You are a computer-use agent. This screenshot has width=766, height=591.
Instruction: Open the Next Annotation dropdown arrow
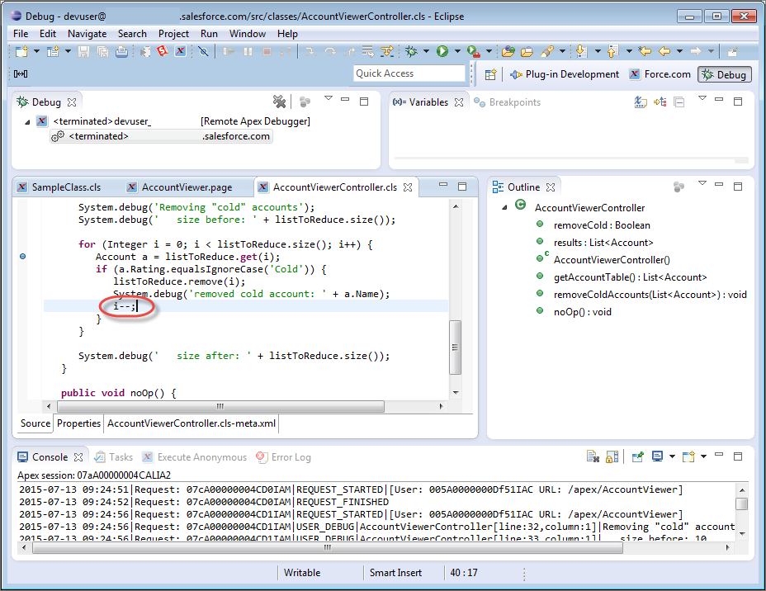point(598,51)
